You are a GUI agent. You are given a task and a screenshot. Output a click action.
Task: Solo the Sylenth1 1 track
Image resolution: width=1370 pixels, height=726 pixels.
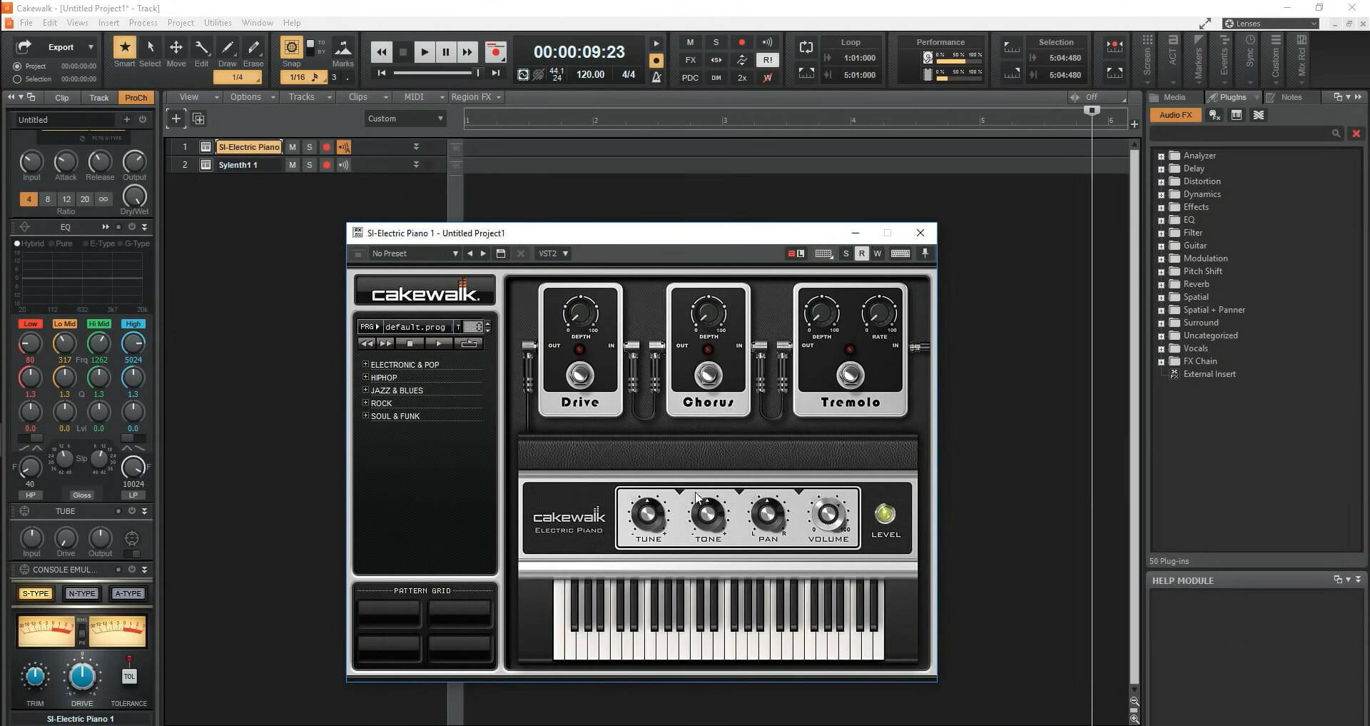point(309,165)
